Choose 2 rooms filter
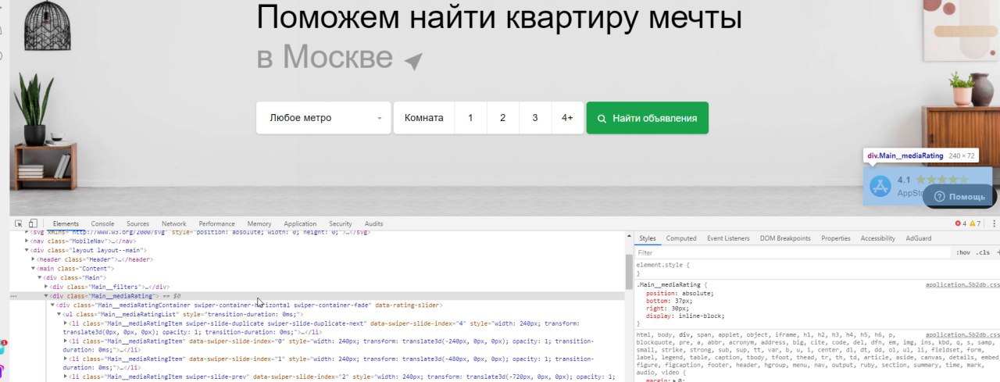Screen dimensions: 1000x382 pyautogui.click(x=502, y=118)
